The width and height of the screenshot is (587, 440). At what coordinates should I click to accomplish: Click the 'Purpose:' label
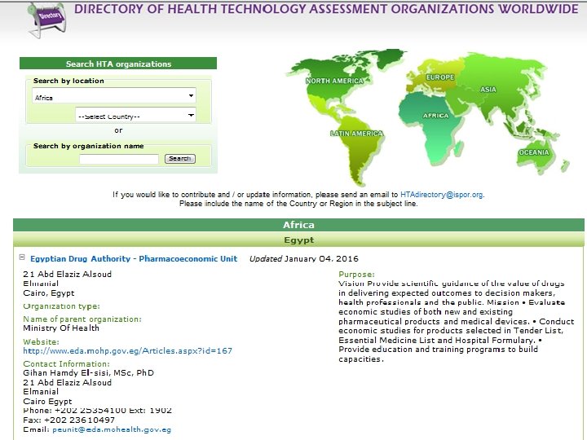pos(356,275)
